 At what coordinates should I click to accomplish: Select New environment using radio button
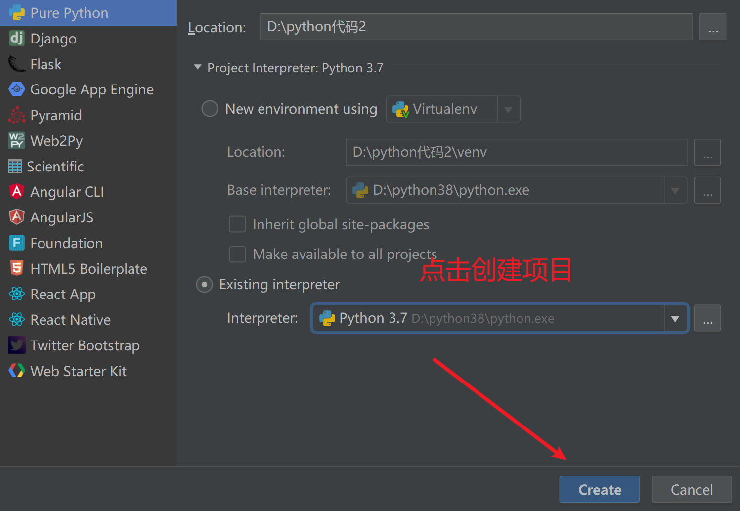pos(210,109)
